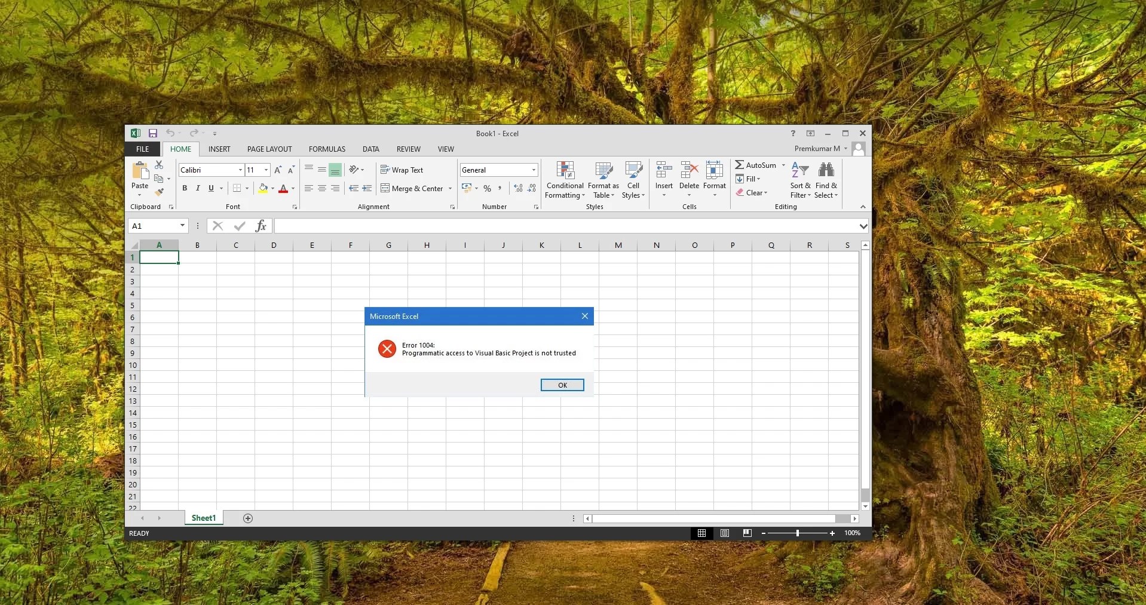Toggle Italic formatting

(x=198, y=188)
